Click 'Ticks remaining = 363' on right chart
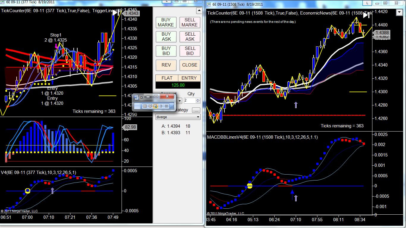 tap(342, 126)
